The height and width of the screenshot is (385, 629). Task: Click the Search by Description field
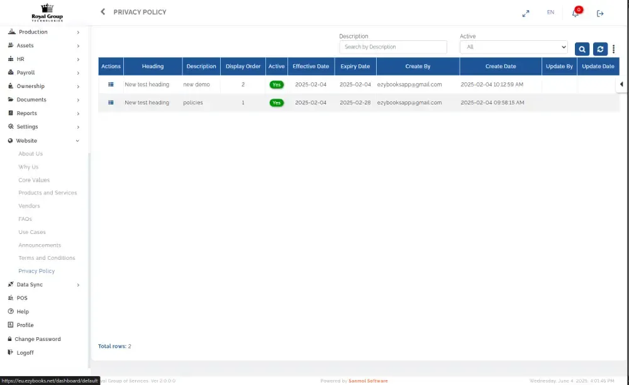[392, 47]
